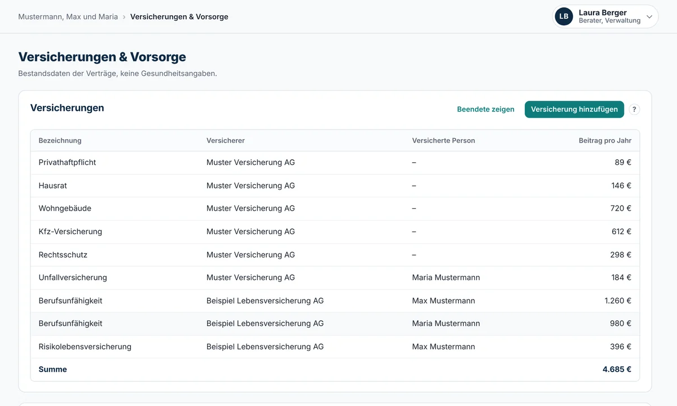Select the Wohngebäude insurance row

point(335,208)
